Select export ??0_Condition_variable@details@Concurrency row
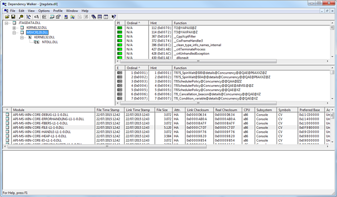 [x=223, y=98]
